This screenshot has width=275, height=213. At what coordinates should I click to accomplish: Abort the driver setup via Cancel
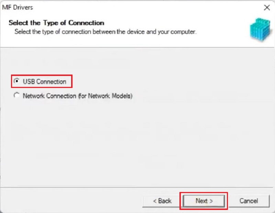(x=249, y=201)
